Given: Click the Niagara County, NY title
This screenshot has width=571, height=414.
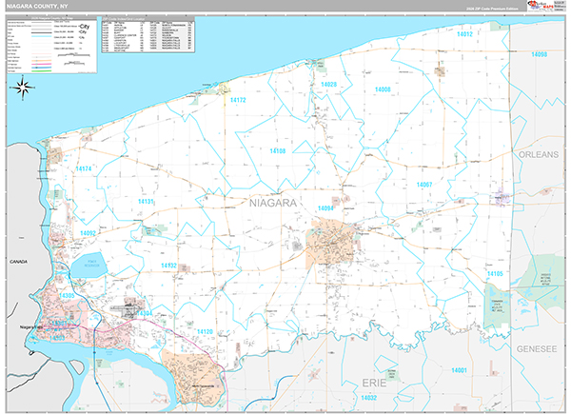Looking at the screenshot, I should pyautogui.click(x=38, y=7).
